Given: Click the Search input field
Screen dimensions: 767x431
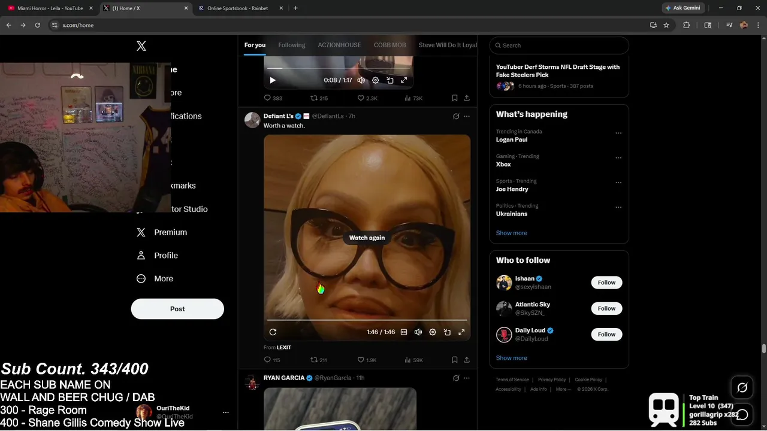Looking at the screenshot, I should [559, 45].
